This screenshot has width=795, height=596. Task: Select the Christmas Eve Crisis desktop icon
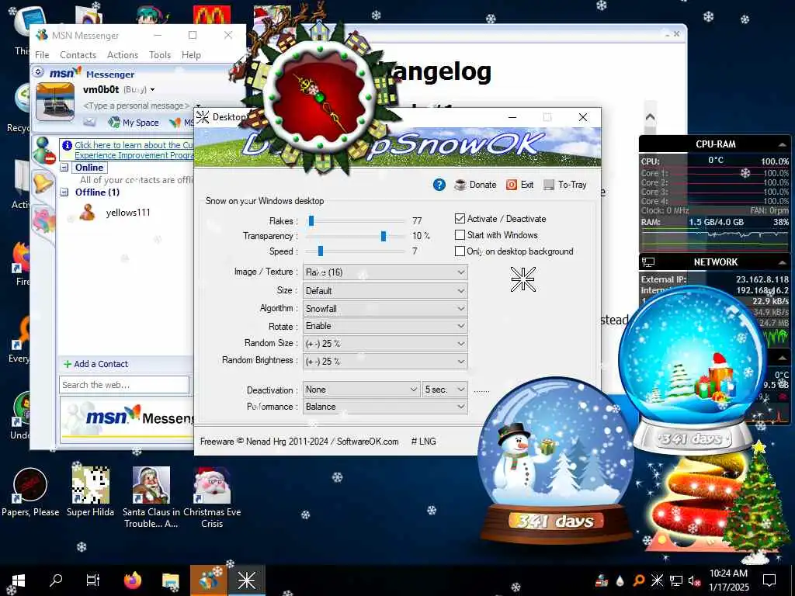pos(212,497)
